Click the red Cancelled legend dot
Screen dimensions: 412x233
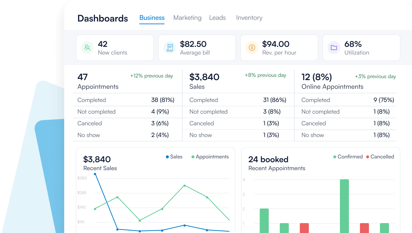point(368,157)
